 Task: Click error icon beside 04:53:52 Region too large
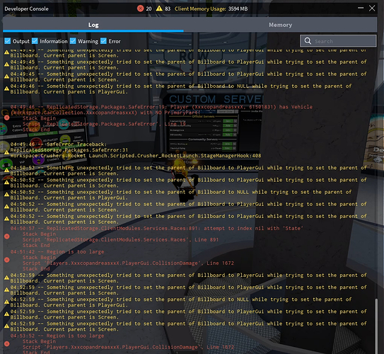(x=7, y=343)
